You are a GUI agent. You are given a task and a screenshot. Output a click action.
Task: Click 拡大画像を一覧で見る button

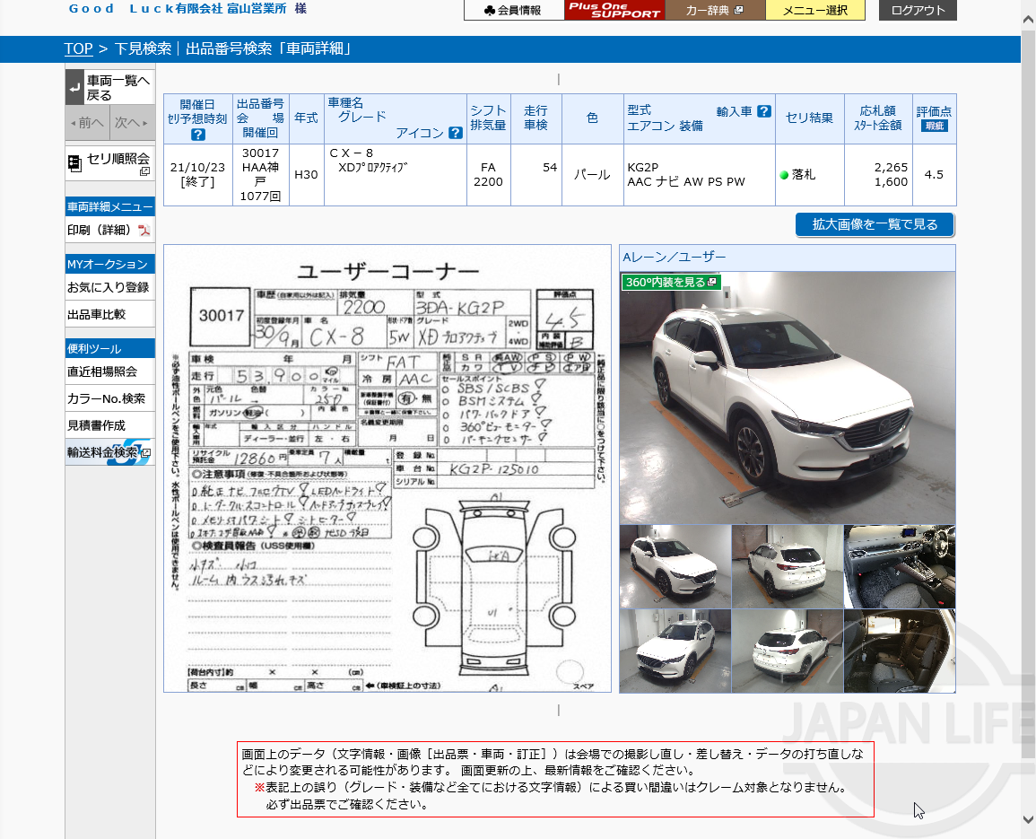tap(875, 224)
